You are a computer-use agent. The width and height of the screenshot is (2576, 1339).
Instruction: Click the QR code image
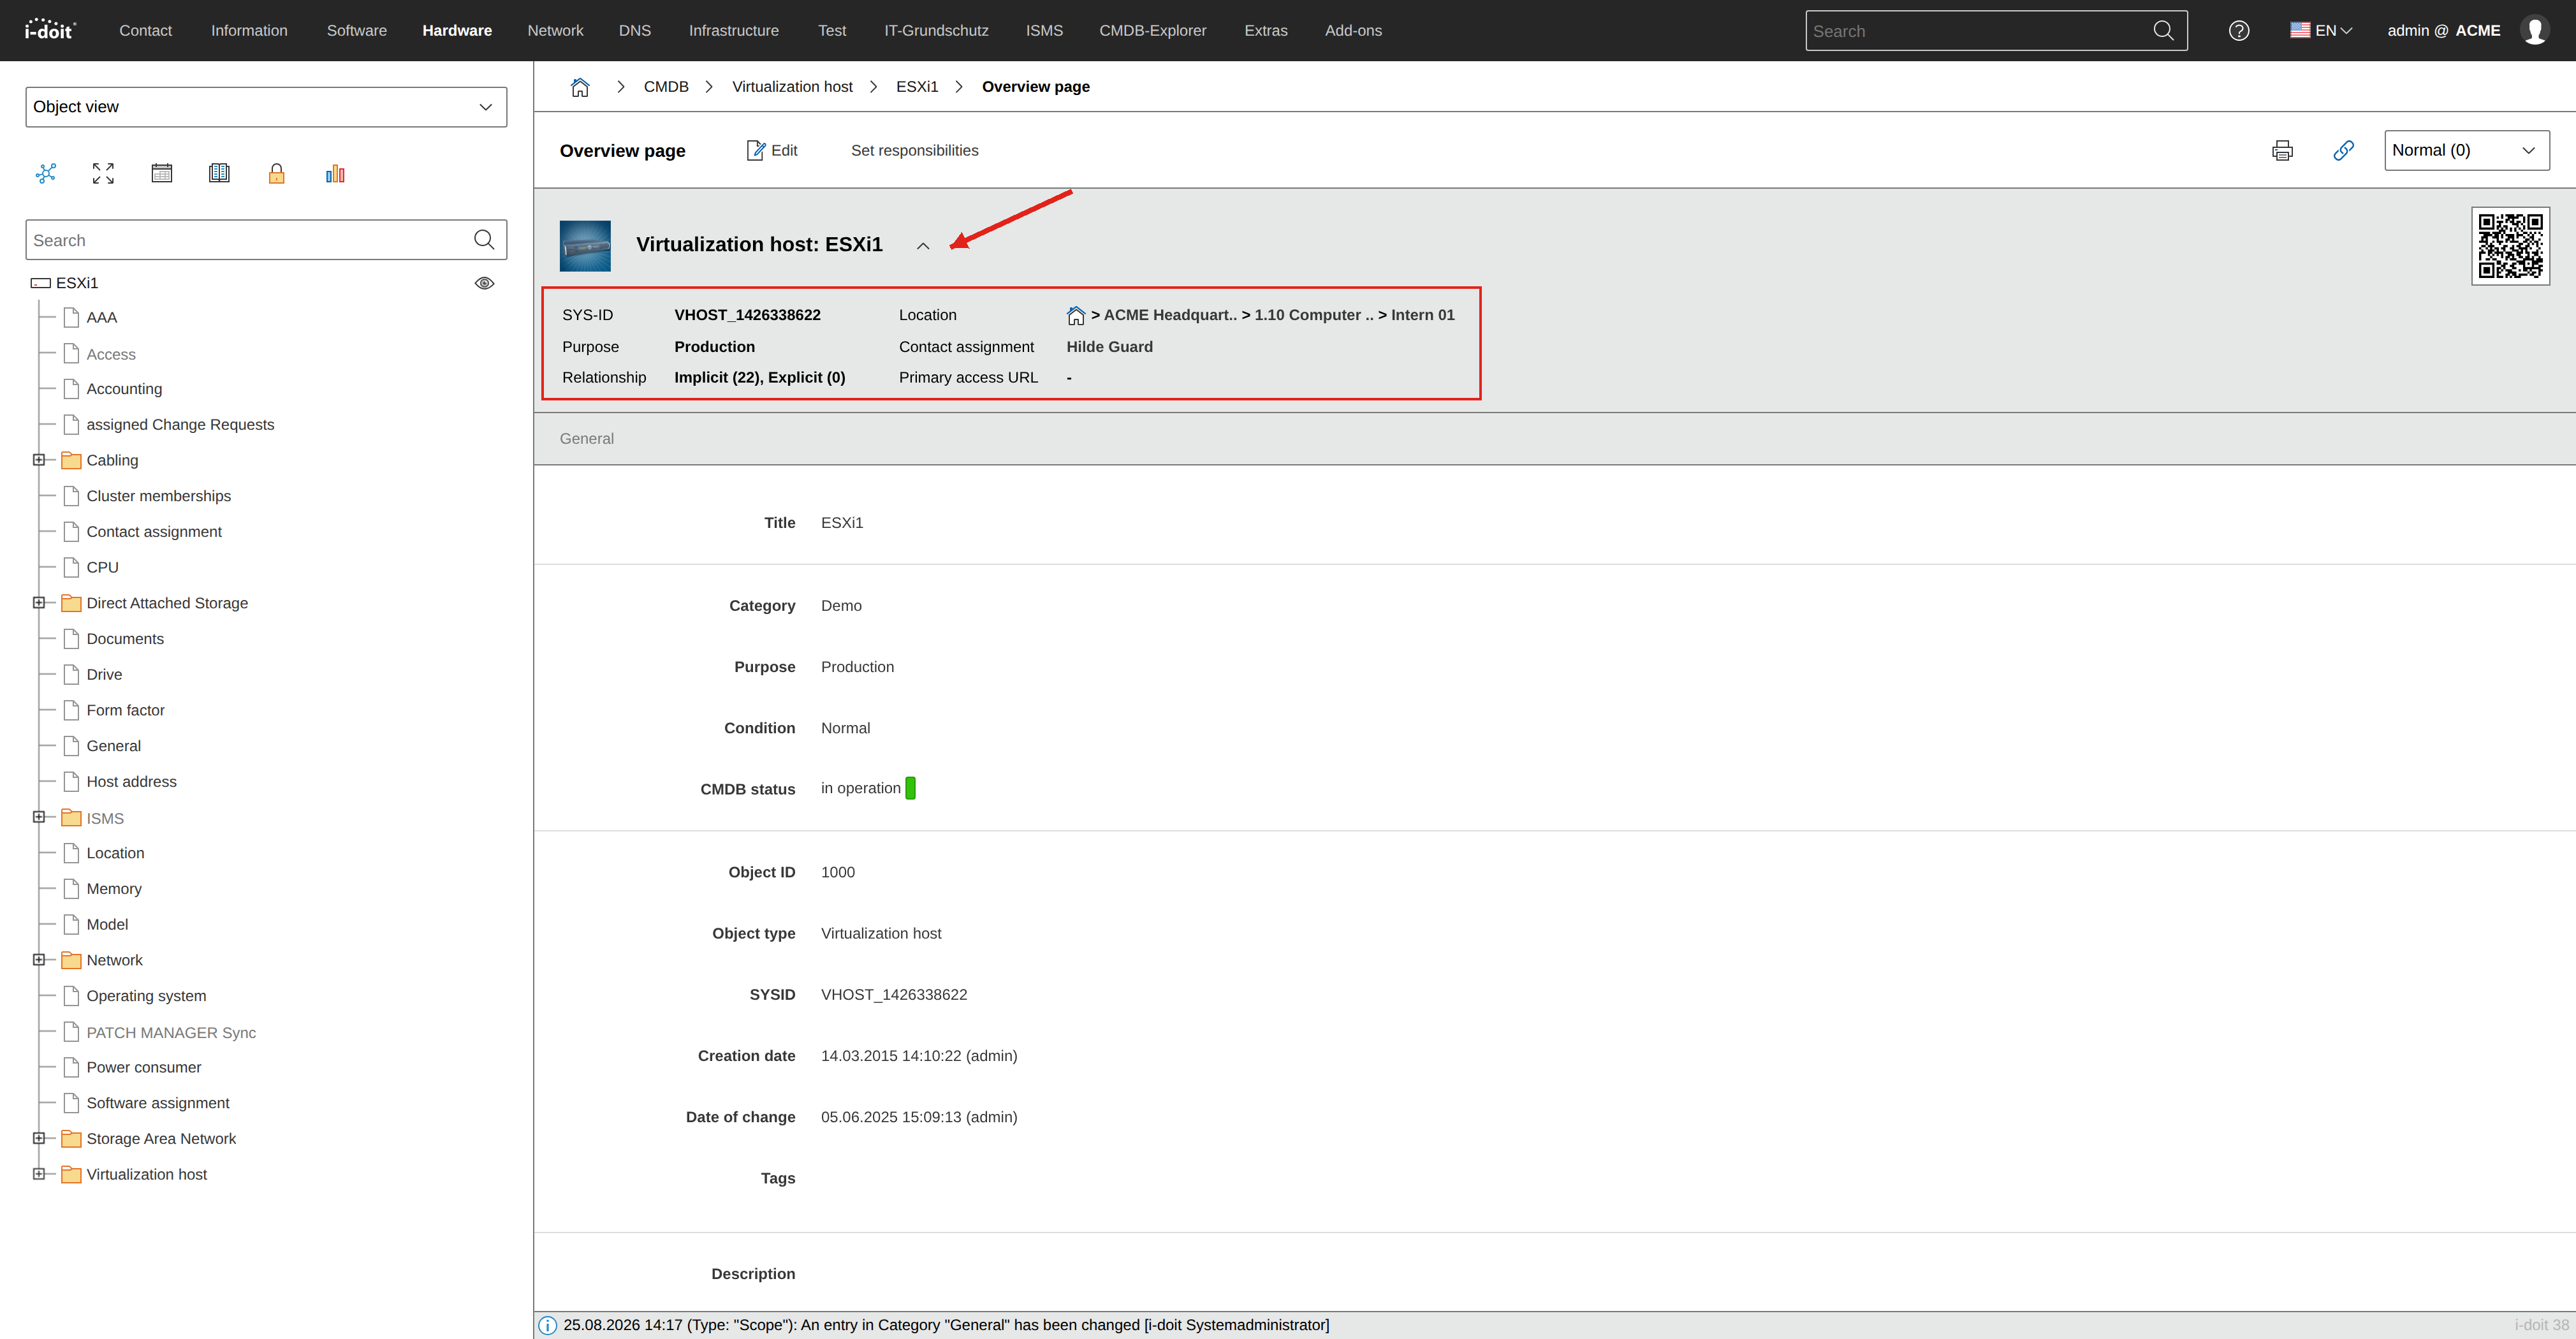(2510, 246)
